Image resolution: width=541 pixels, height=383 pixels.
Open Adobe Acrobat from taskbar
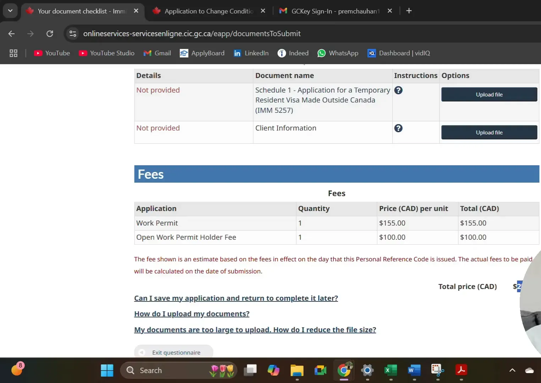[x=461, y=371]
